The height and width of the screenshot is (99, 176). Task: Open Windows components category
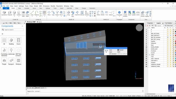tap(18, 61)
